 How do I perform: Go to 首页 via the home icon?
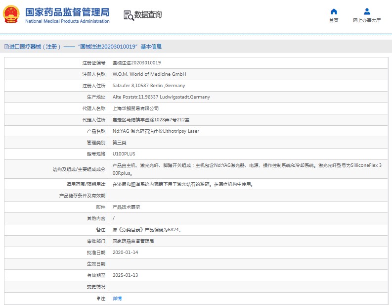point(334,11)
